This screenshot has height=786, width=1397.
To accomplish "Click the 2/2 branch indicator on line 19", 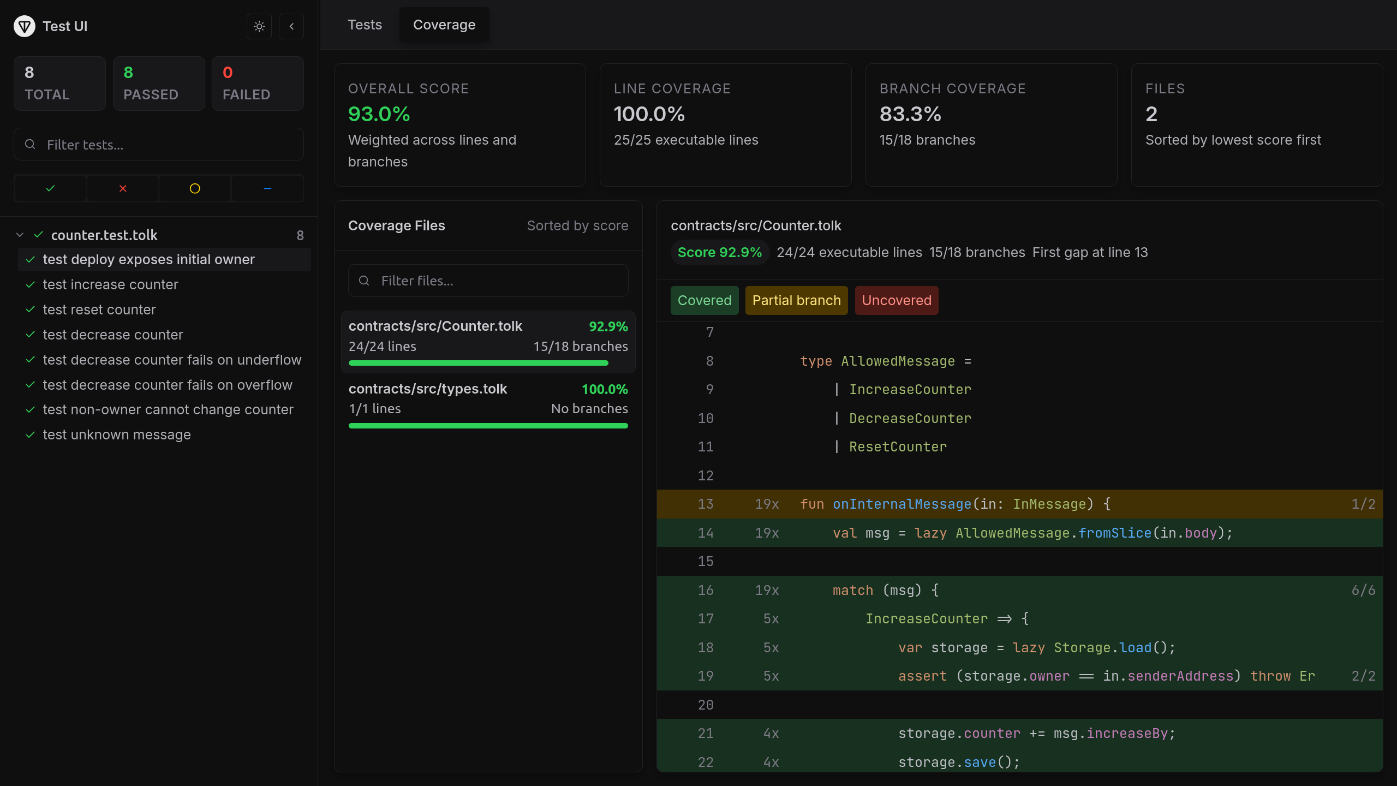I will pos(1363,676).
